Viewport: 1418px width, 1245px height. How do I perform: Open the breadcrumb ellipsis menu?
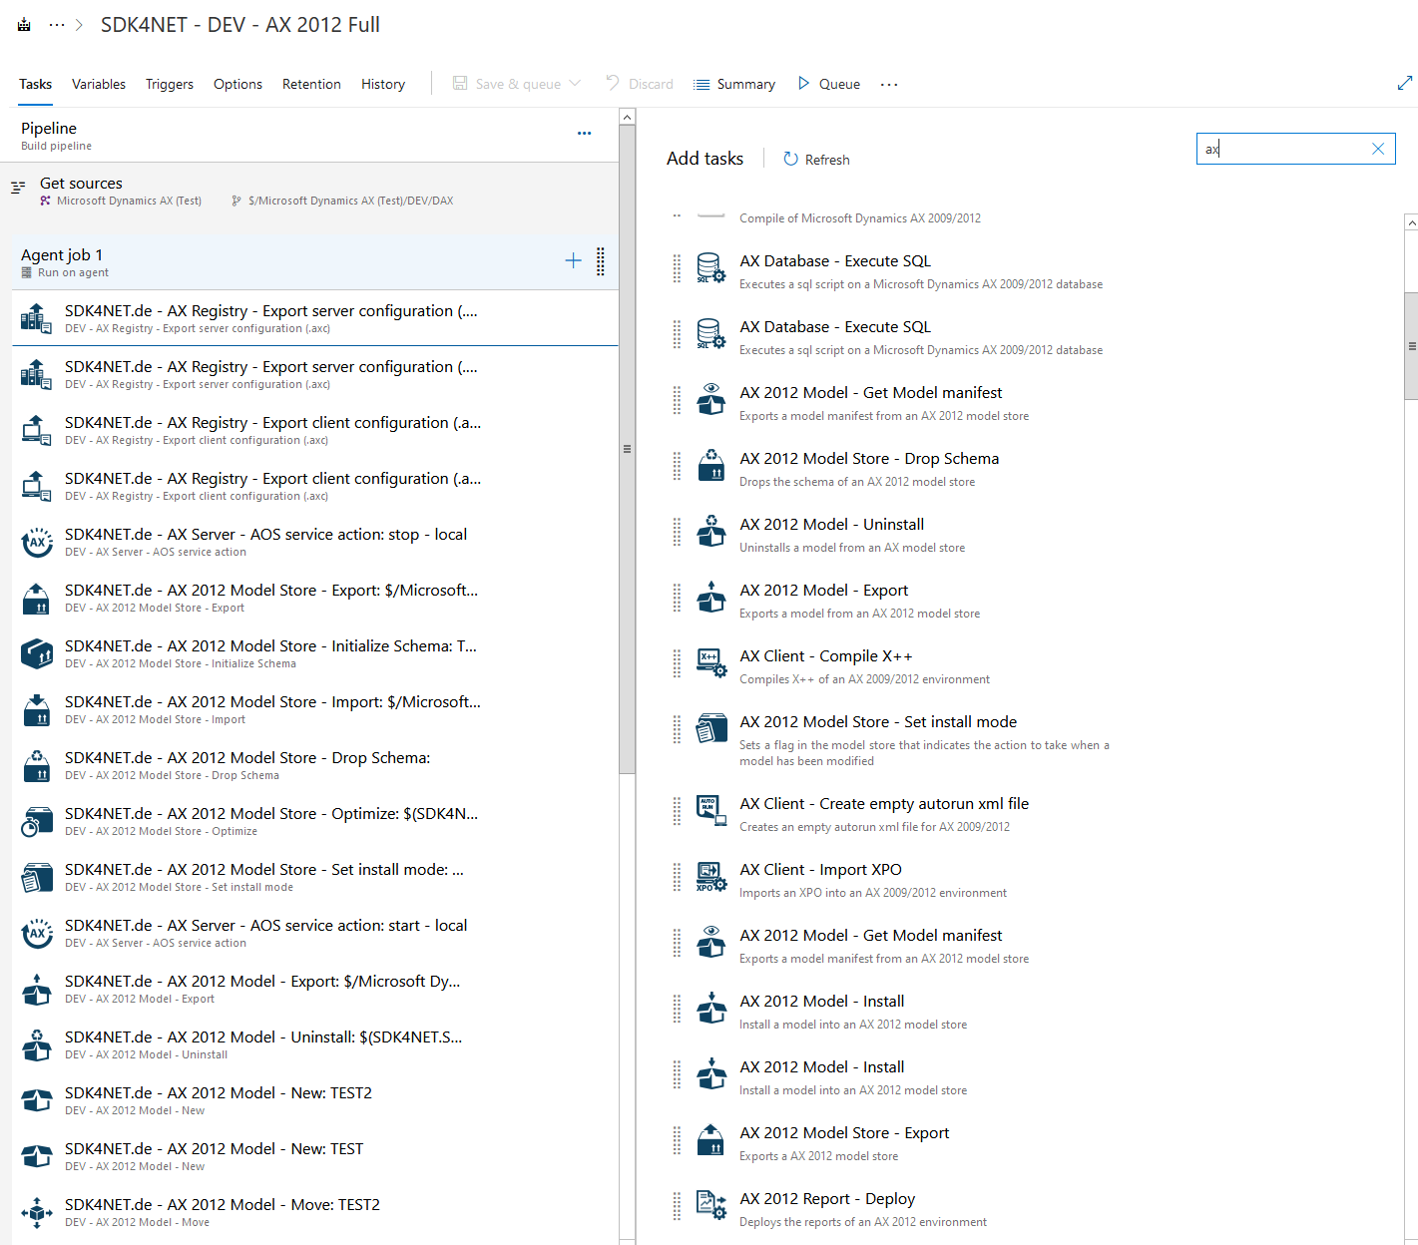57,25
